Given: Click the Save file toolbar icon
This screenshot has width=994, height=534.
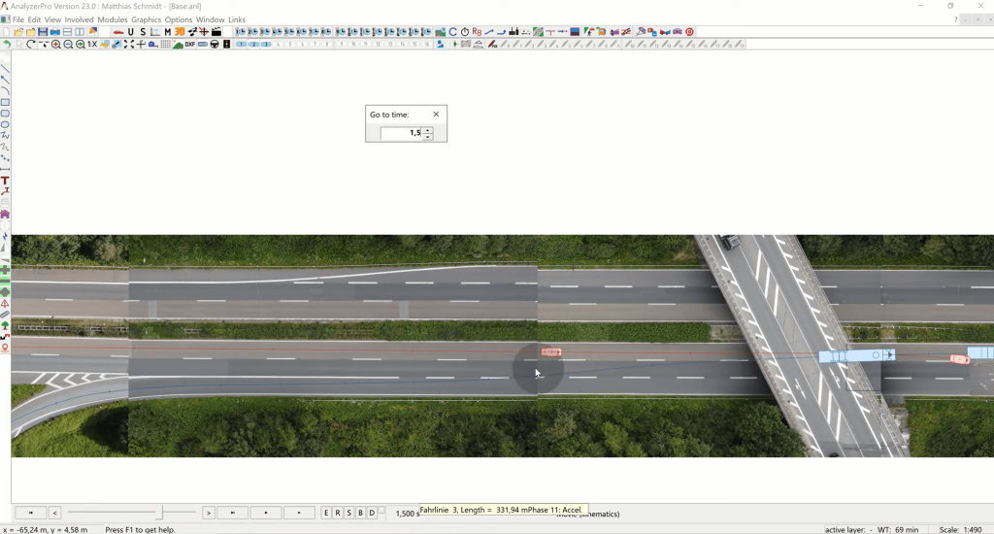Looking at the screenshot, I should click(x=43, y=32).
